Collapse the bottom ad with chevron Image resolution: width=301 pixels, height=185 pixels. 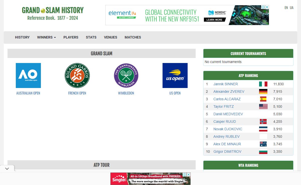click(7, 169)
